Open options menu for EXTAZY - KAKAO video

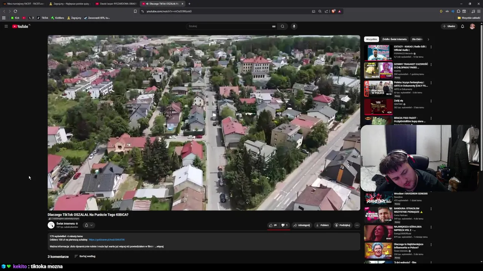click(x=431, y=47)
